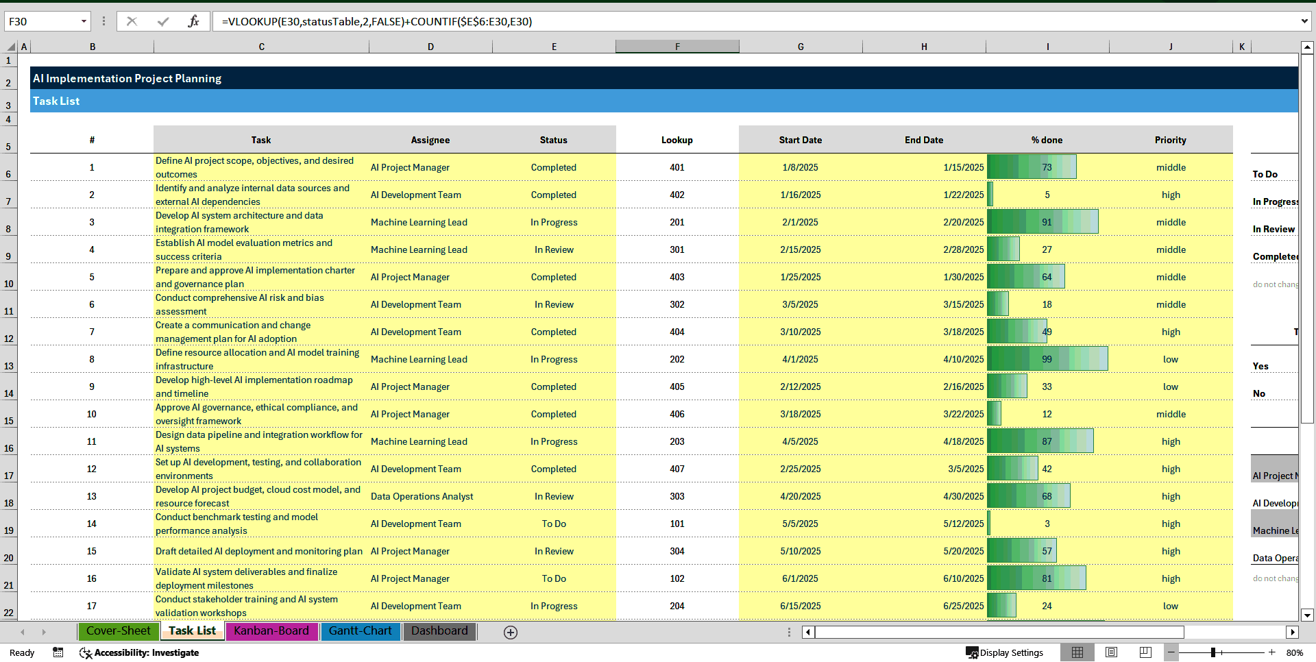Switch to the Gantt-Chart sheet
Image resolution: width=1316 pixels, height=662 pixels.
coord(361,631)
